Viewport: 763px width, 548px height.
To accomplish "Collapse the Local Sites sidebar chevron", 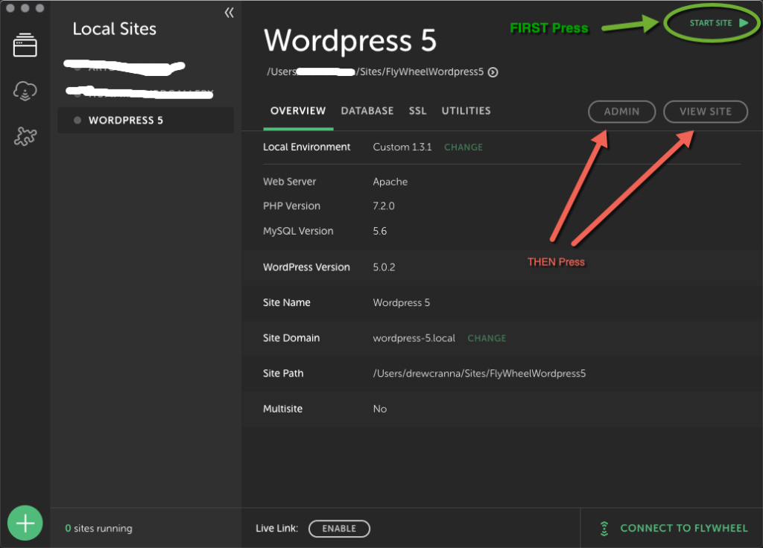I will (x=229, y=13).
